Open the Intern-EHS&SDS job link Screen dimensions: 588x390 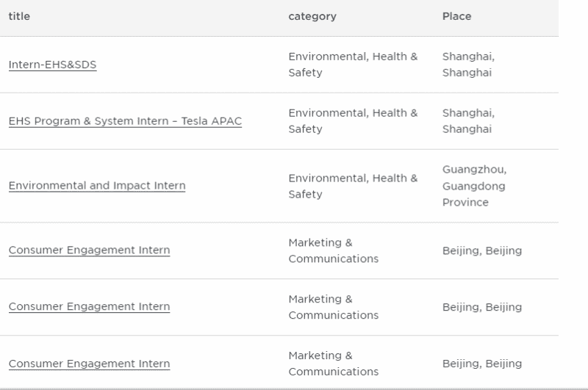click(x=52, y=65)
